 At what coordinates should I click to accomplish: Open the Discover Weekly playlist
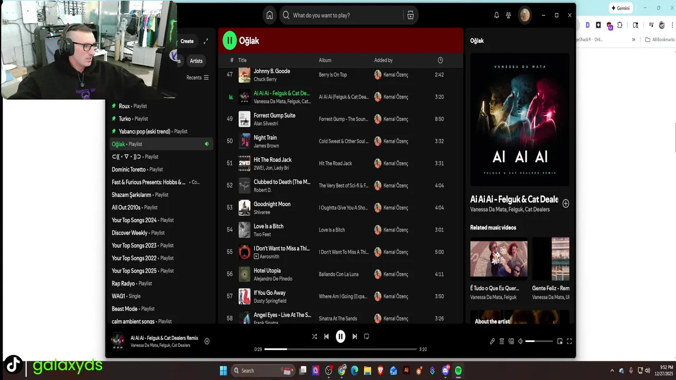point(161,233)
